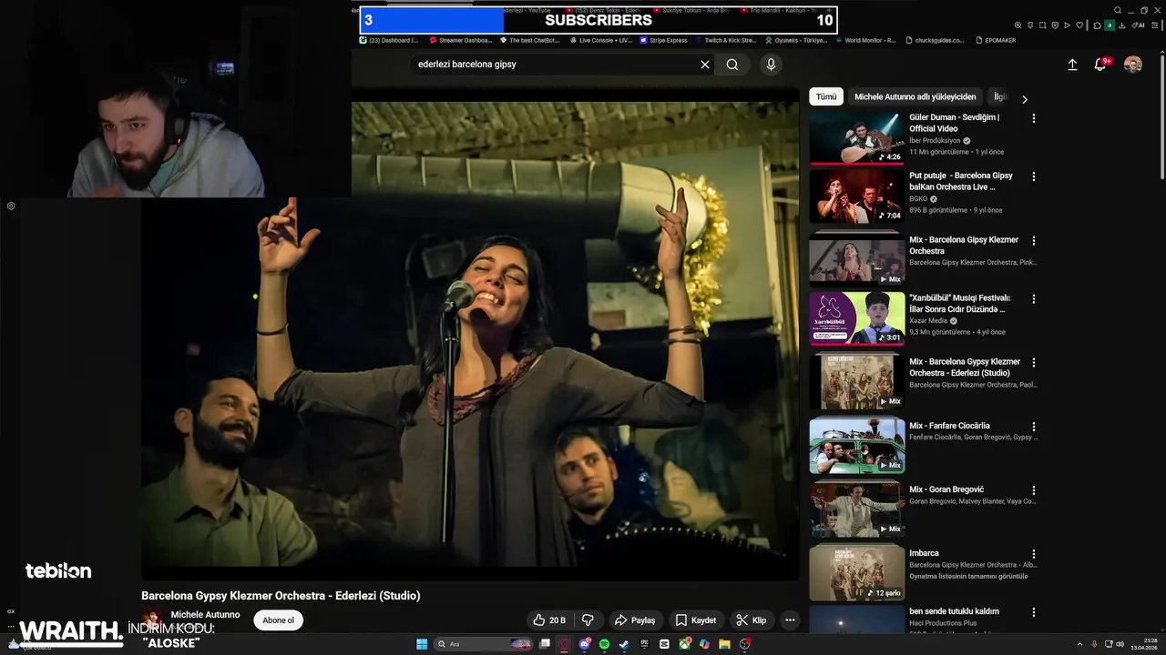Dislike the video with thumbs-down

pyautogui.click(x=588, y=620)
